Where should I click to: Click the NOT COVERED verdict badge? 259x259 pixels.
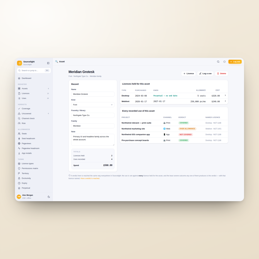pos(186,134)
